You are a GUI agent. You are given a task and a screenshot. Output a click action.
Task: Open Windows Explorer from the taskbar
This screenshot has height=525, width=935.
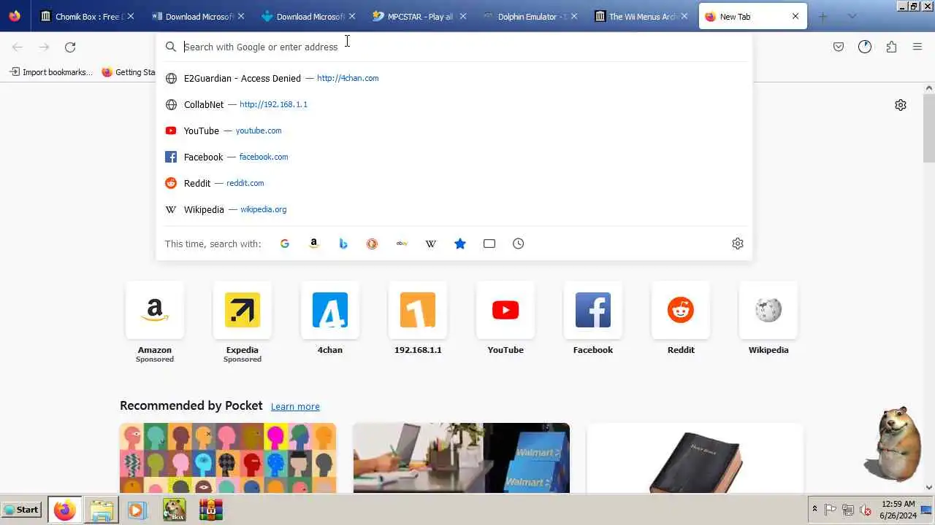pyautogui.click(x=102, y=510)
